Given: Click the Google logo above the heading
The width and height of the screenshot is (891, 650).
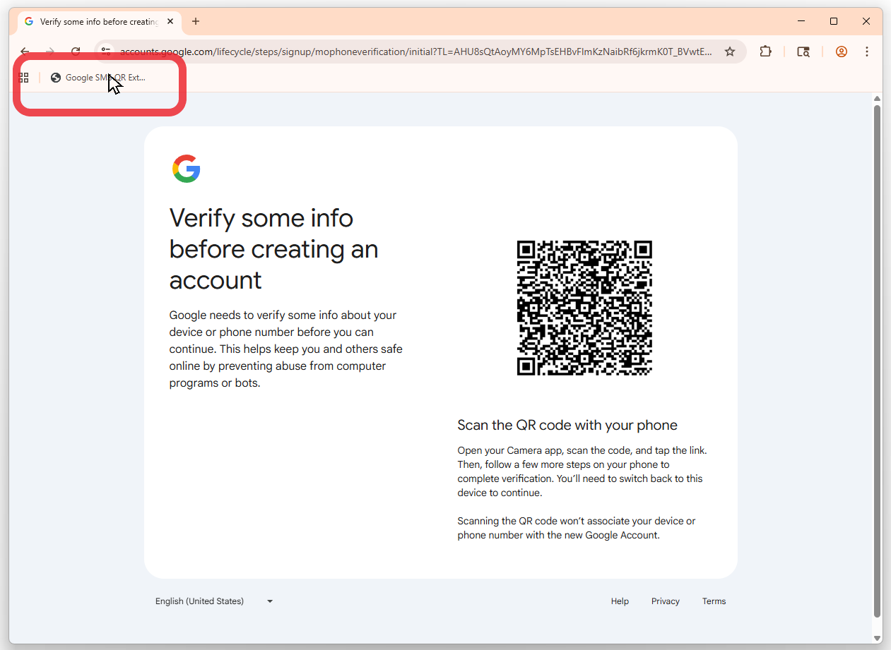Looking at the screenshot, I should [x=186, y=169].
